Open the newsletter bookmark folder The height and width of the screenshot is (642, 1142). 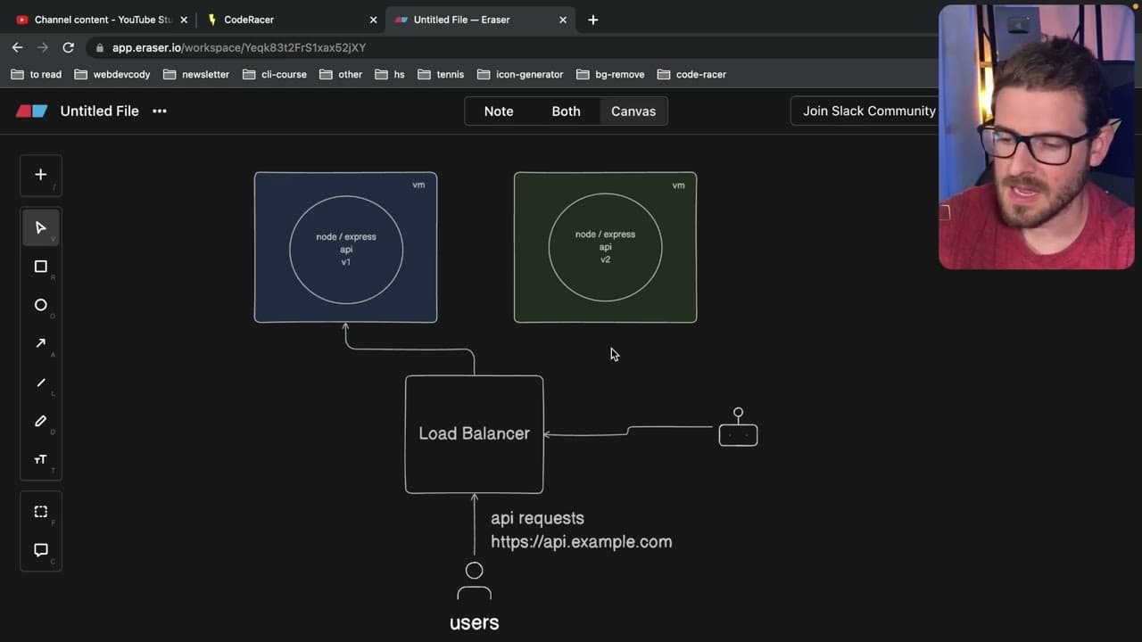tap(196, 74)
